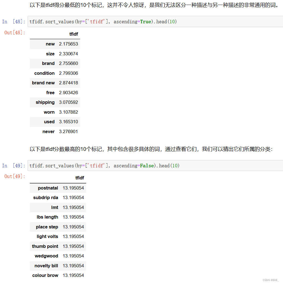Image resolution: width=283 pixels, height=284 pixels.
Task: Click 'ascending=True' in cell 48 code
Action: [x=132, y=22]
